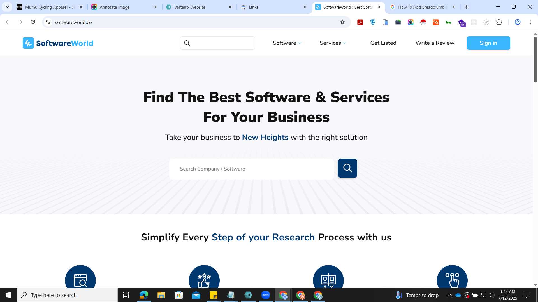The height and width of the screenshot is (302, 538).
Task: Click the Search Company / Software field
Action: click(x=251, y=169)
